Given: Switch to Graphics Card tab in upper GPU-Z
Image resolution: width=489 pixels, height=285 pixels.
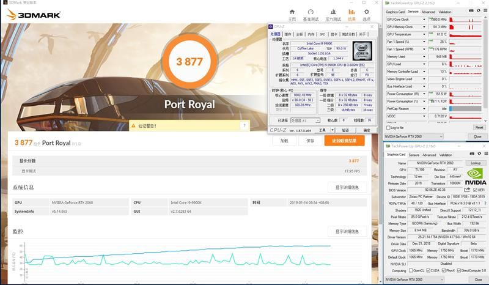Looking at the screenshot, I should (395, 12).
